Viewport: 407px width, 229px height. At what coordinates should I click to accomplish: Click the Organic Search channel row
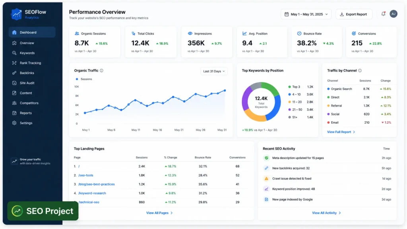coord(359,89)
